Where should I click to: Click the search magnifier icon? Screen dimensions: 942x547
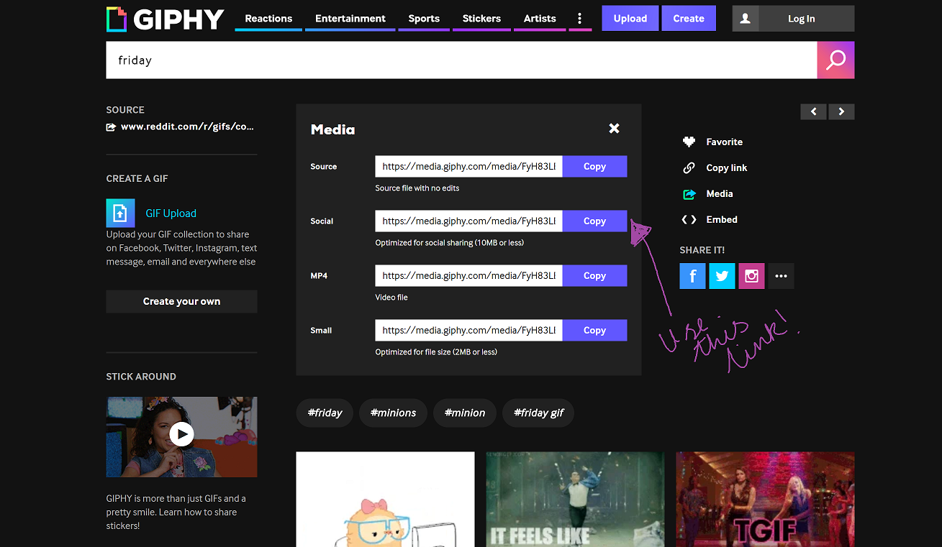click(835, 60)
